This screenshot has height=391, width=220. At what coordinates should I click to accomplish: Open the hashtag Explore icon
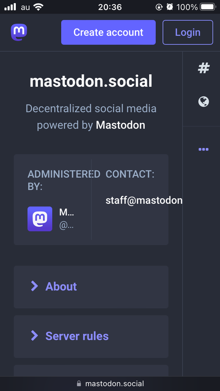tap(204, 68)
